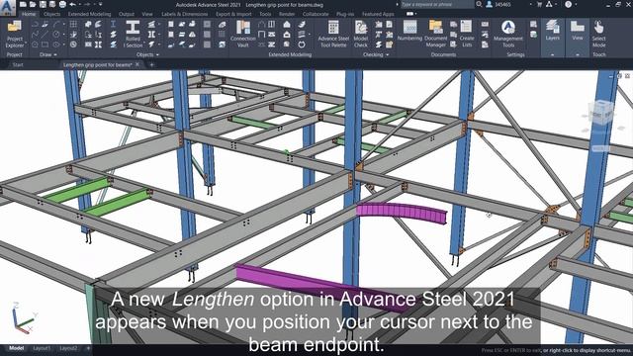Click the Layers ribbon button
The width and height of the screenshot is (633, 356).
[552, 31]
